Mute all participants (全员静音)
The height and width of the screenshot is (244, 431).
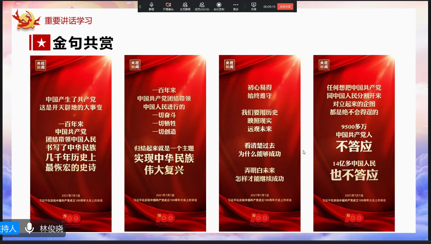[185, 6]
